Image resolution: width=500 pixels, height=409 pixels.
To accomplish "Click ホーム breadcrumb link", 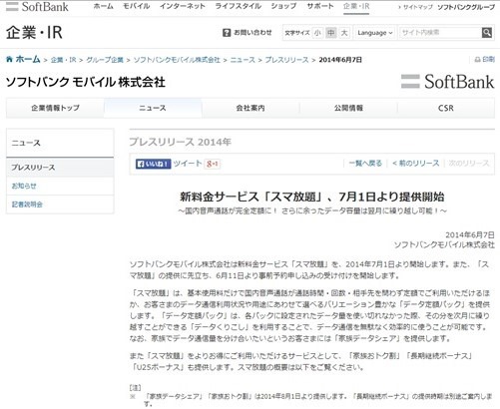I will (28, 60).
